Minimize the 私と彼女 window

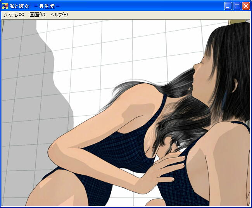tap(228, 6)
